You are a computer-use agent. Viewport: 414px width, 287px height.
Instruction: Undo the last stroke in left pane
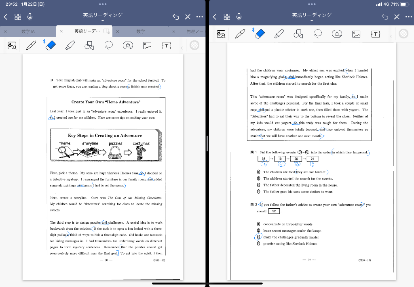(176, 17)
